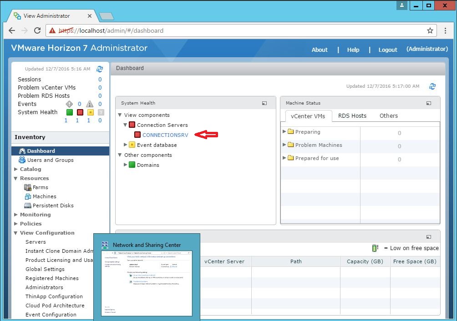Click the Problem Machines folder icon
The image size is (457, 321).
tap(290, 144)
